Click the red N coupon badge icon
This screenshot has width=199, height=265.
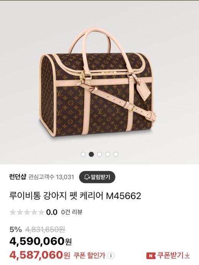pyautogui.click(x=151, y=255)
